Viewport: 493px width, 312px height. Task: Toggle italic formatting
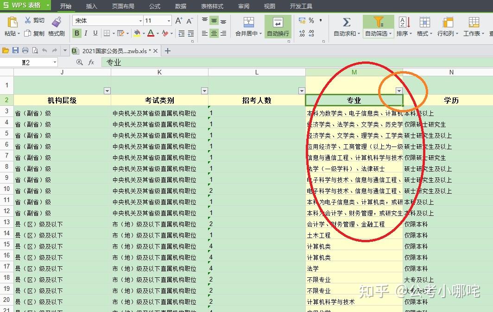click(x=86, y=33)
